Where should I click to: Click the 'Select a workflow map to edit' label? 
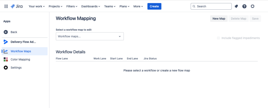74,30
